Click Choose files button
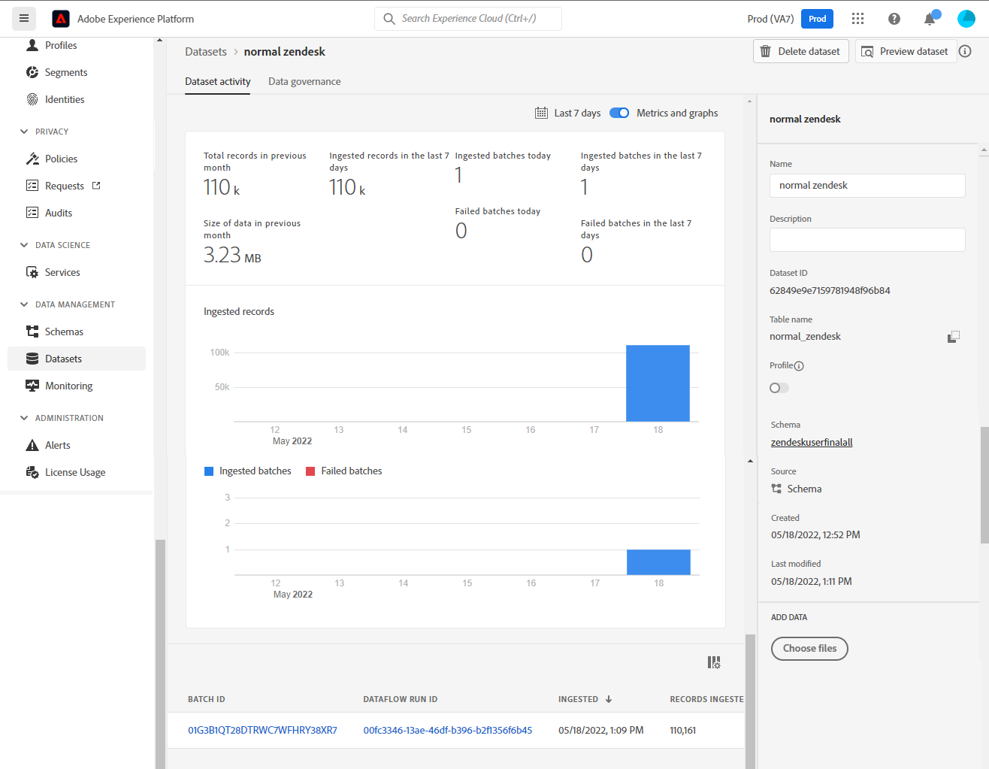This screenshot has height=769, width=989. click(x=809, y=649)
